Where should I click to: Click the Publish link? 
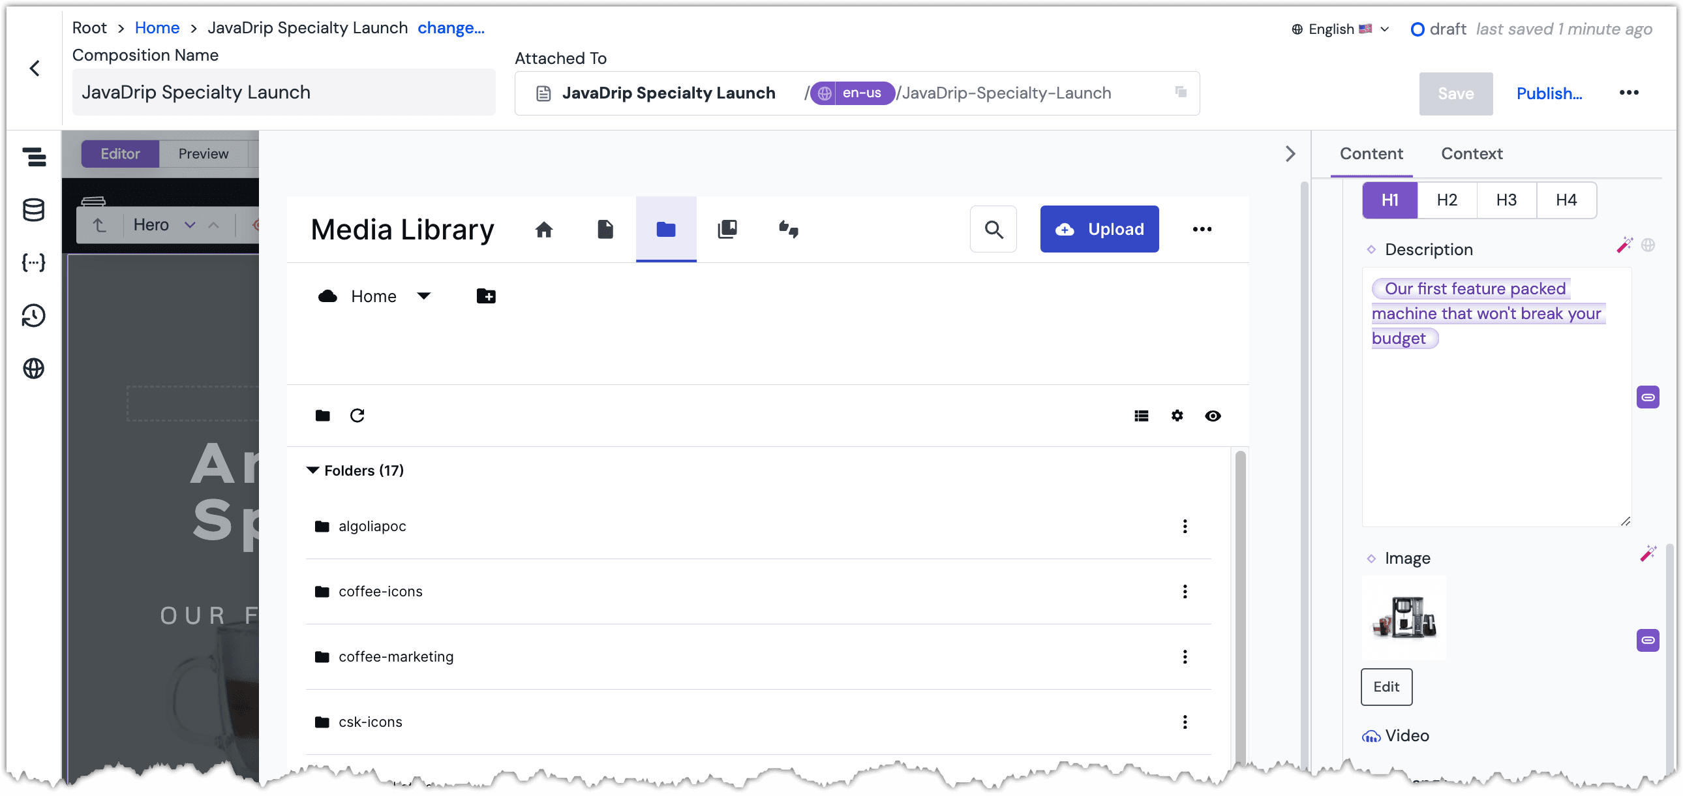tap(1549, 94)
